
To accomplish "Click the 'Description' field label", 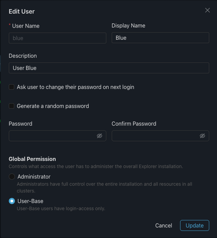I will (23, 56).
